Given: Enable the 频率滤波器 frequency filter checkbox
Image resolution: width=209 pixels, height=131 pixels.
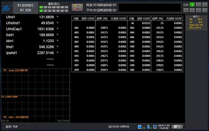Looking at the screenshot, I should click(x=114, y=10).
